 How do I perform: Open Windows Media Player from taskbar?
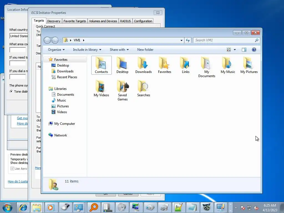point(51,207)
